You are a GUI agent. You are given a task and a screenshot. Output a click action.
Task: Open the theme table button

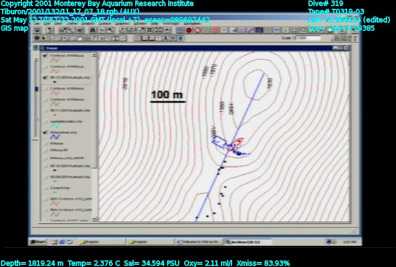click(x=80, y=30)
